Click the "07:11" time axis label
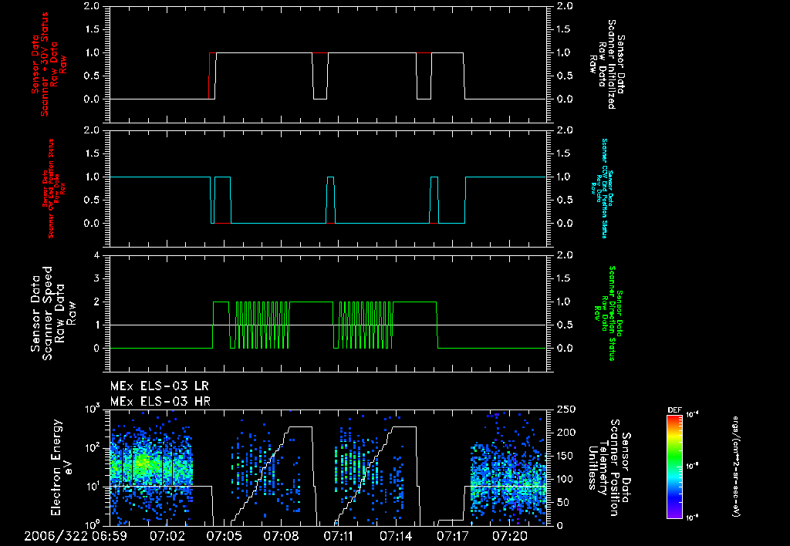The width and height of the screenshot is (790, 546). [338, 536]
